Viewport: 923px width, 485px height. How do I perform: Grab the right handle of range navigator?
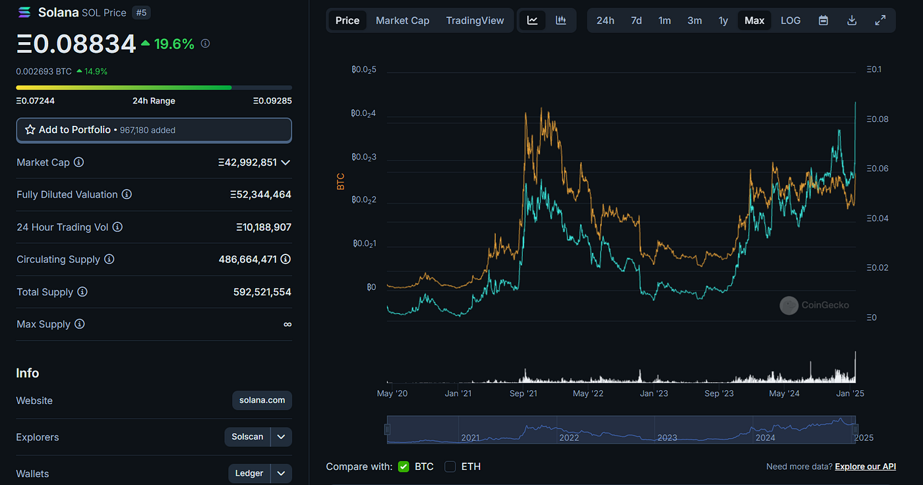pos(856,430)
